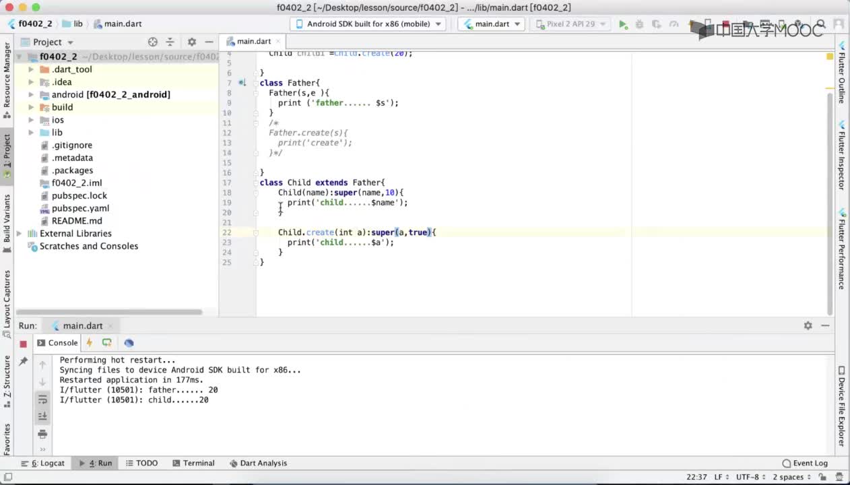The width and height of the screenshot is (850, 485).
Task: Fold the Child.create constructor at line 22
Action: coord(256,232)
